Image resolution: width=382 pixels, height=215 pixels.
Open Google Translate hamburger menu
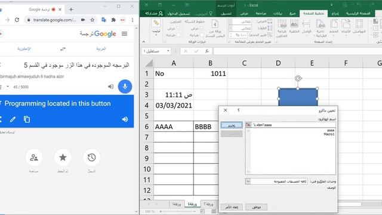(125, 33)
